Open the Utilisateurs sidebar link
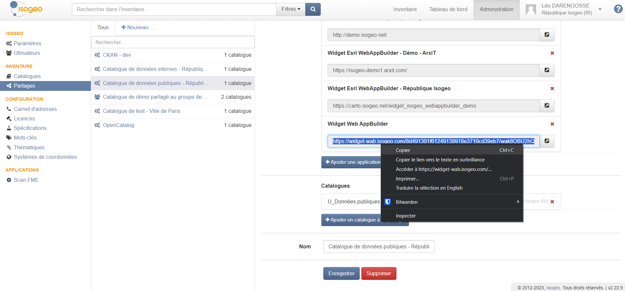Viewport: 625px width, 291px height. tap(27, 53)
